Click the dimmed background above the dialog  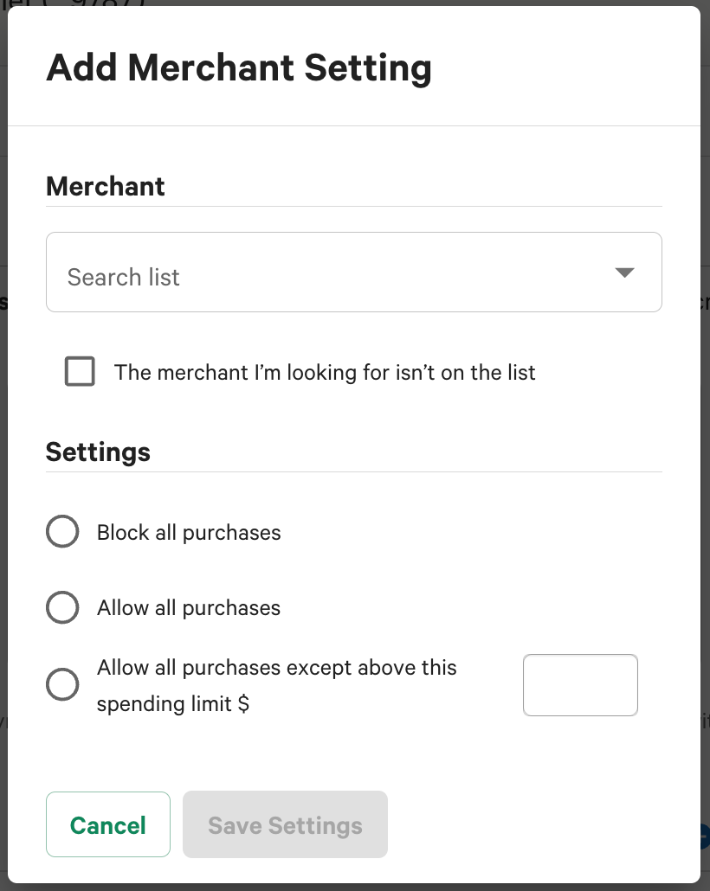coord(346,3)
